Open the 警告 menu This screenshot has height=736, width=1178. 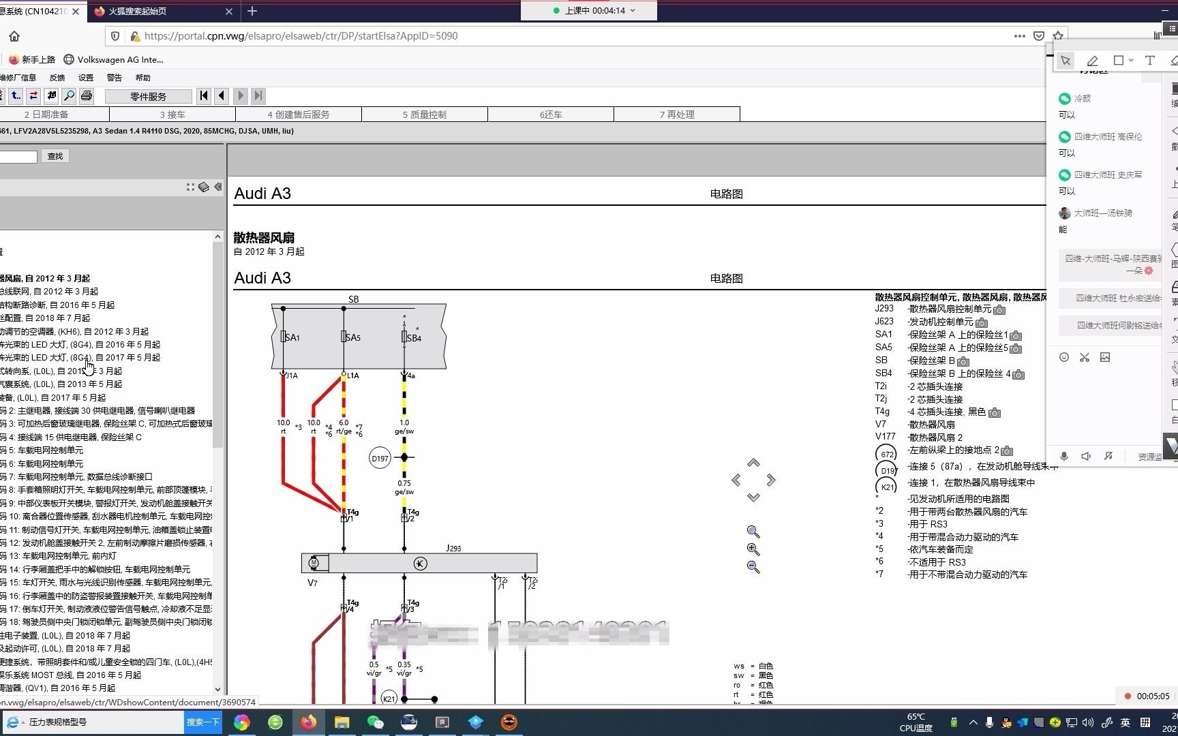click(115, 78)
